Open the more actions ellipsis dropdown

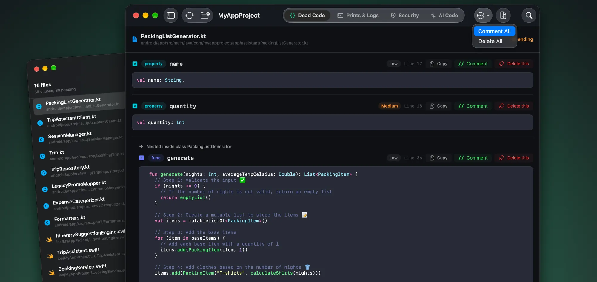483,15
